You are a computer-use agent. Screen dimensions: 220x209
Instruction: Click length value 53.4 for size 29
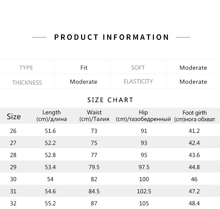click(x=50, y=167)
